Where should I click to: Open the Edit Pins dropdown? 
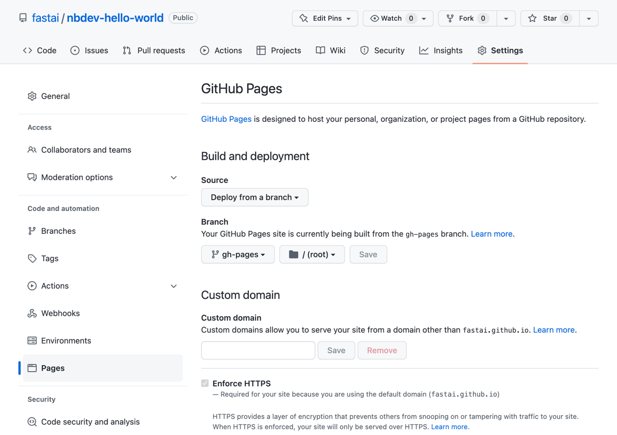pos(325,19)
